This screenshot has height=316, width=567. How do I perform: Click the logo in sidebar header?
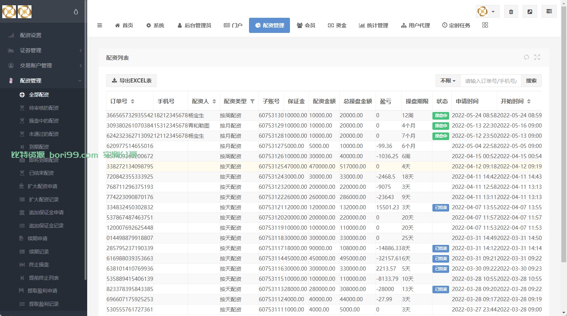[x=17, y=12]
